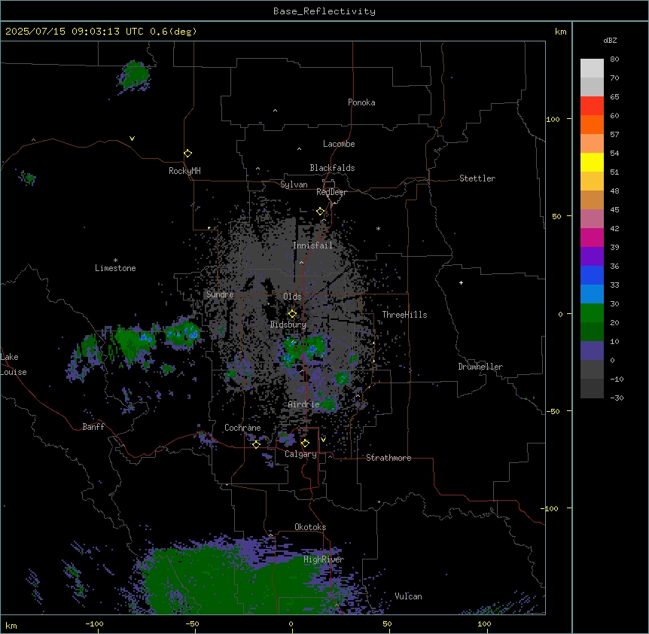The height and width of the screenshot is (634, 649).
Task: Click yellow diamond marker above Calgary
Action: click(x=305, y=443)
